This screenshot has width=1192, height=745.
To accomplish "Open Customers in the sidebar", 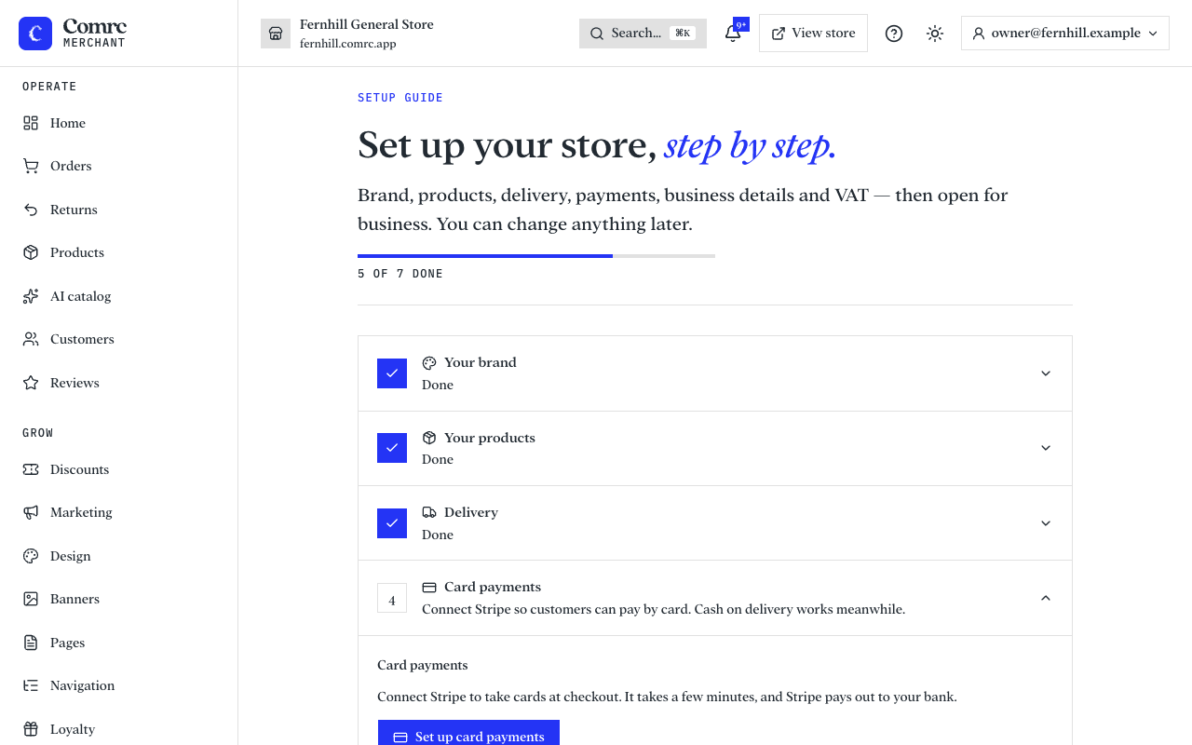I will [119, 339].
